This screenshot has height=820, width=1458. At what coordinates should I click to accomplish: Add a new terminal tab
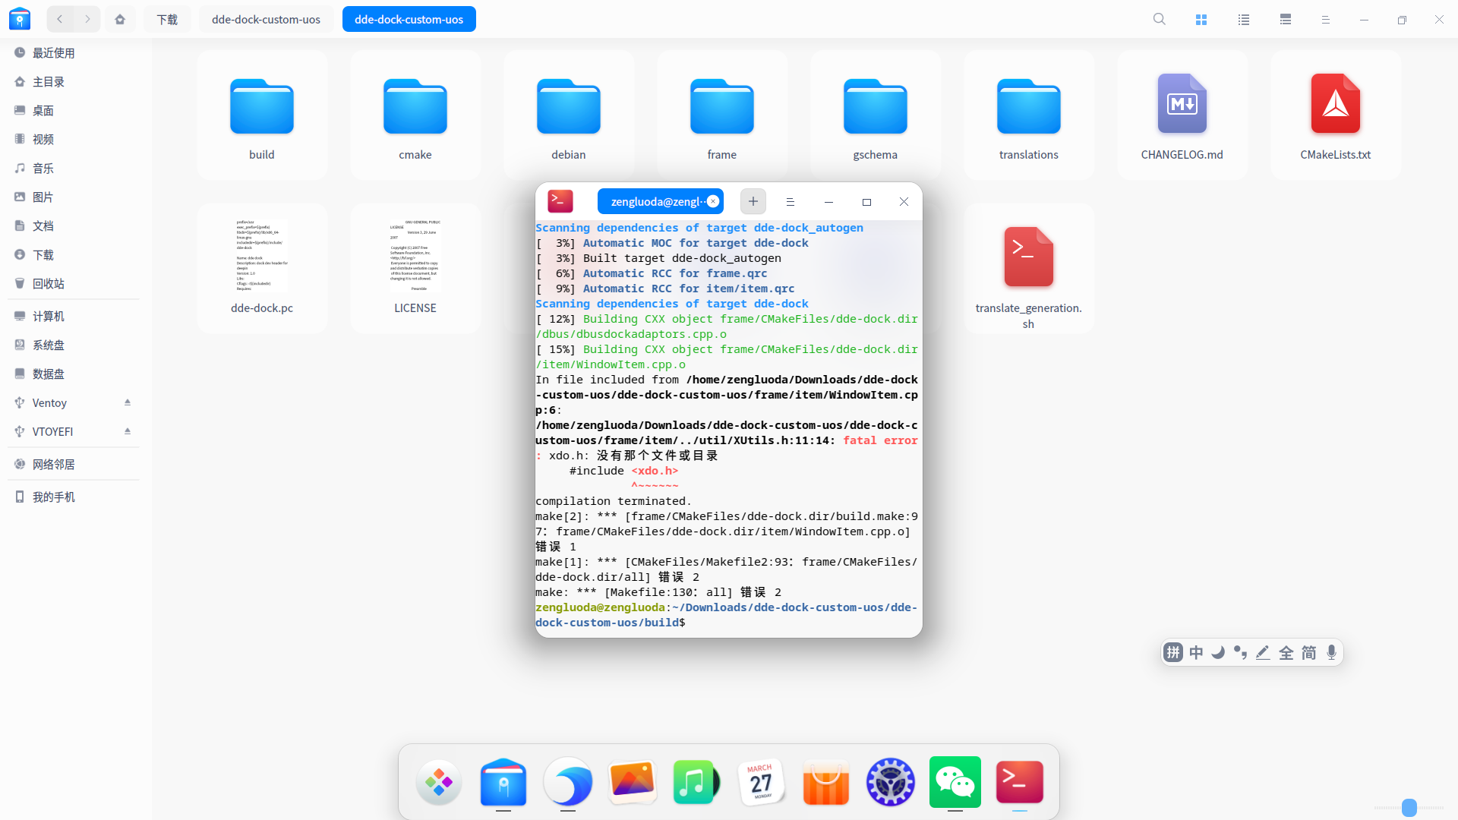pos(753,201)
